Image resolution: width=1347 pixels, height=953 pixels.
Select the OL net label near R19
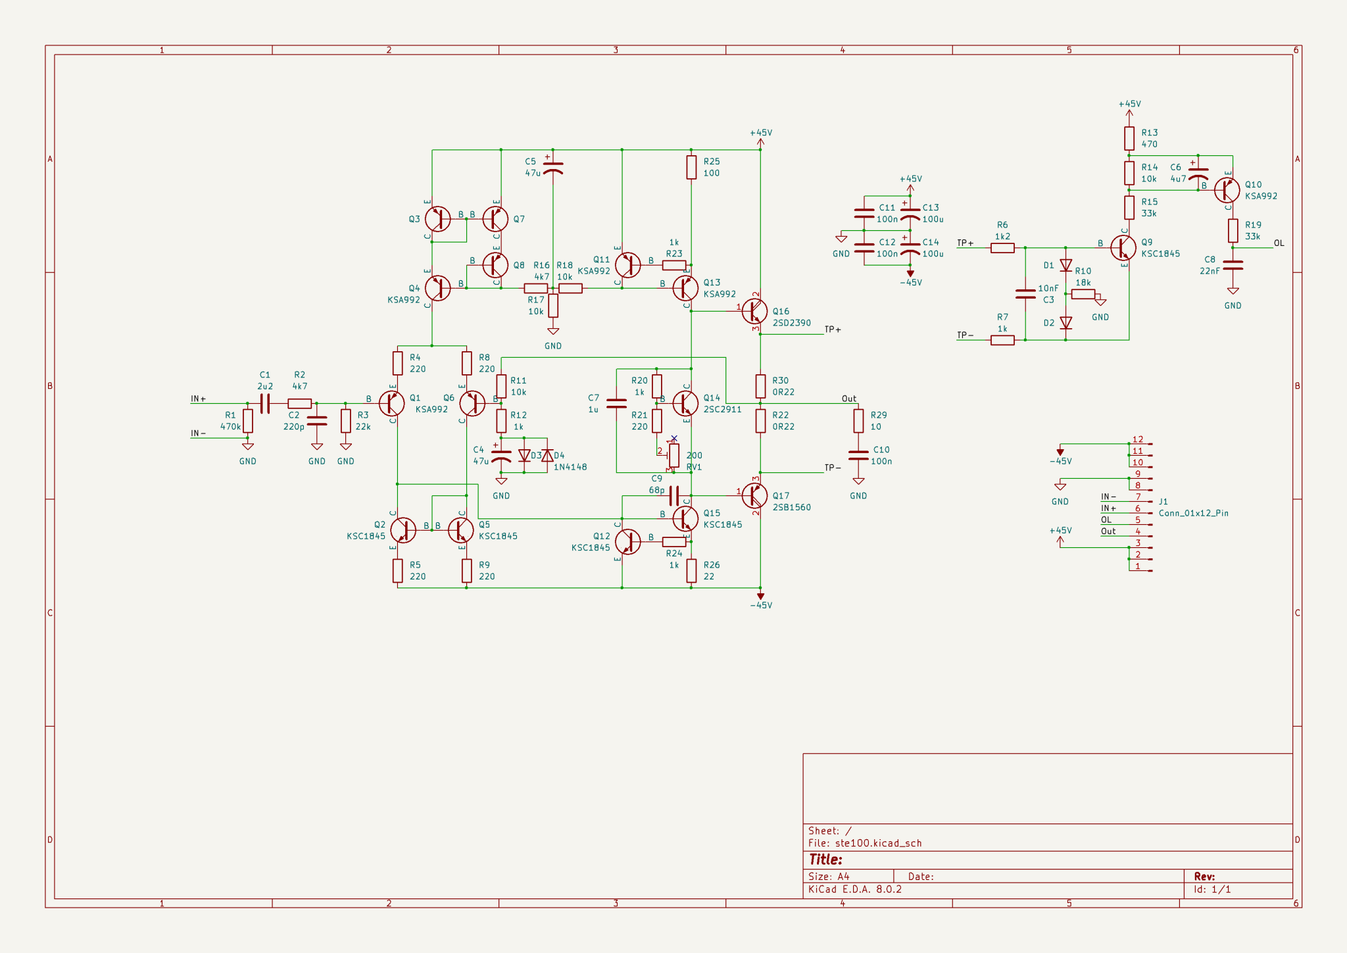1279,243
